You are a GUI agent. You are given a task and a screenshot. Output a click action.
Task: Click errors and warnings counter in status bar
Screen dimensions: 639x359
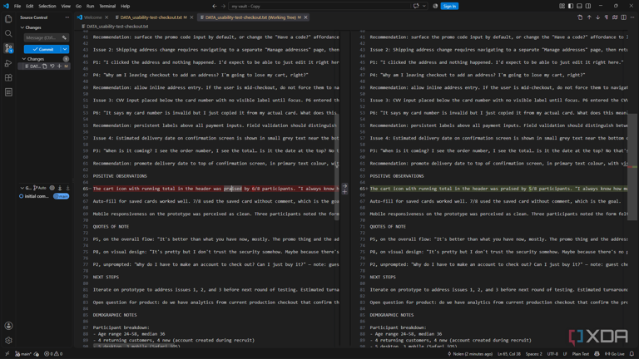pos(53,354)
